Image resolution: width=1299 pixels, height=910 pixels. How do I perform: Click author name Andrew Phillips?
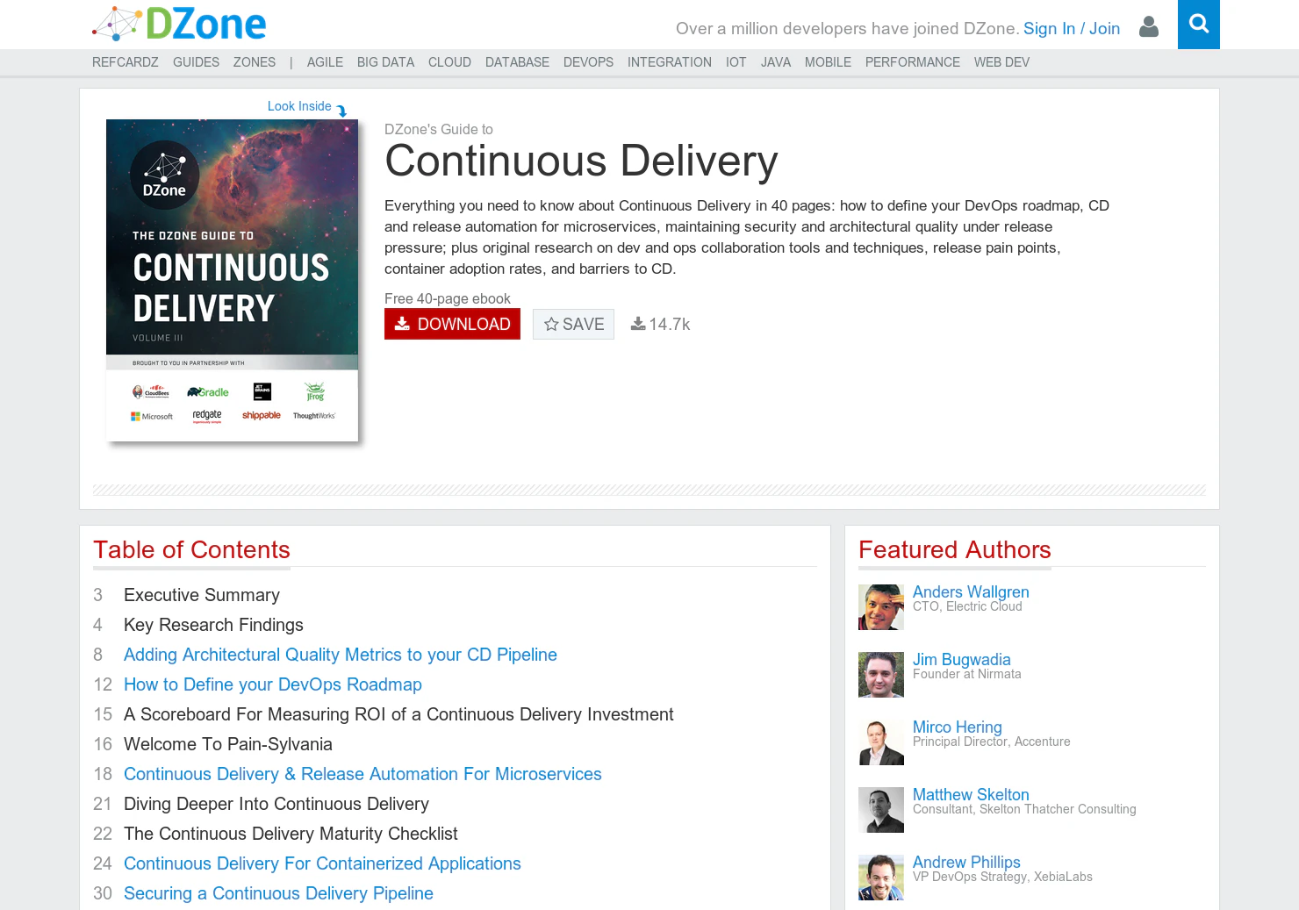[x=966, y=863]
